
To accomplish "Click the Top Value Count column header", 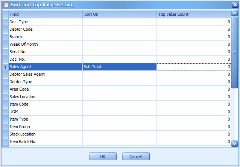I will coord(194,14).
